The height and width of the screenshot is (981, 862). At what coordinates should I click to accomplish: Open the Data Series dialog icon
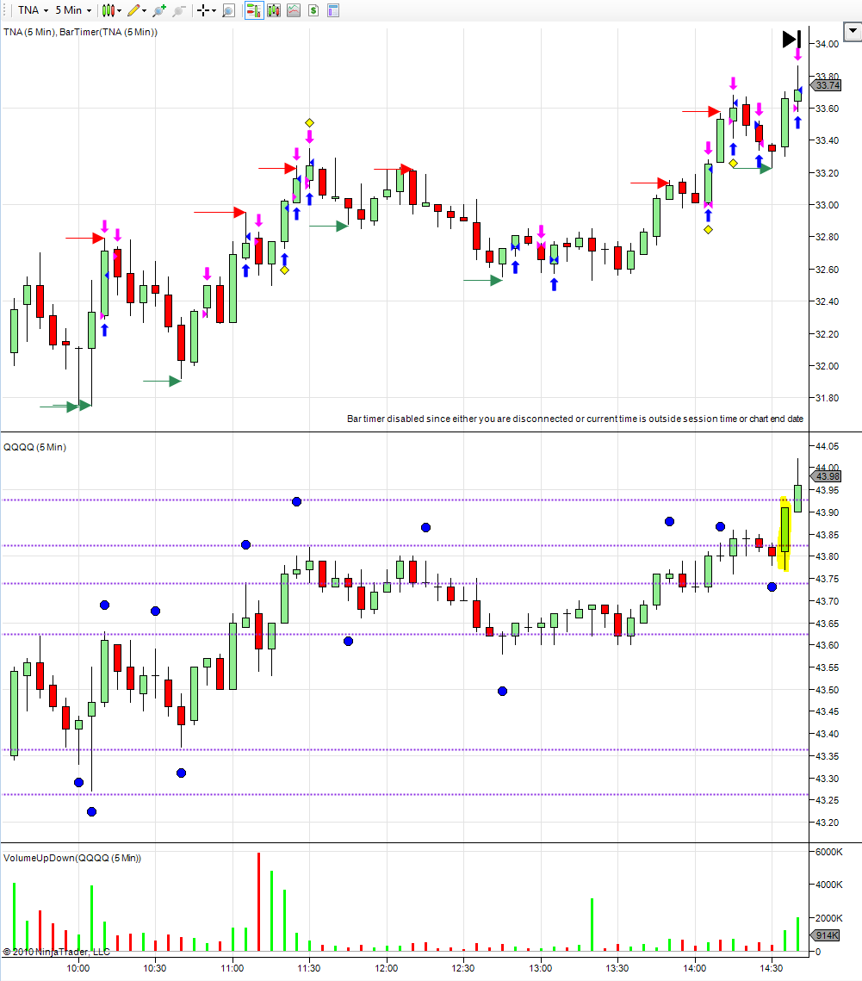[x=273, y=10]
